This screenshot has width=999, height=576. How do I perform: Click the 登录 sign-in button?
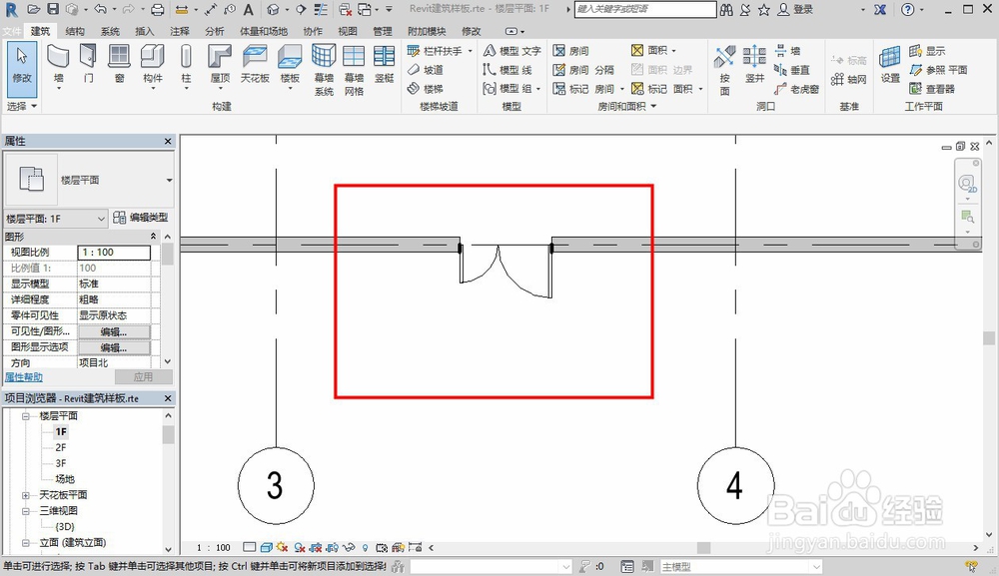tap(797, 9)
